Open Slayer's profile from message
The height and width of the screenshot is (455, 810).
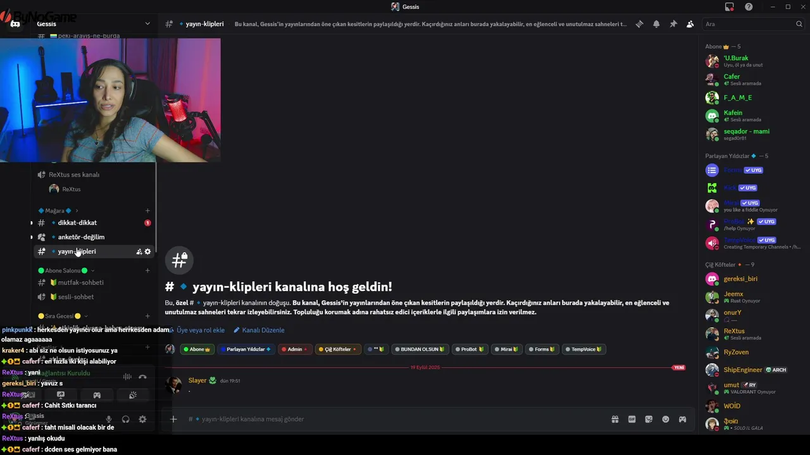click(x=197, y=380)
